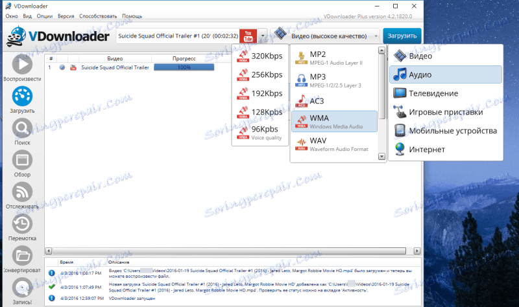
Task: Click the Воспроизвести play icon in sidebar
Action: pyautogui.click(x=22, y=64)
